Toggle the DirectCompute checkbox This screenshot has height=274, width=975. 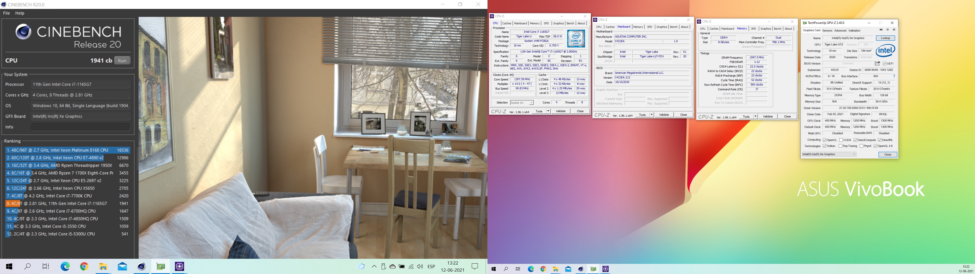[855, 140]
